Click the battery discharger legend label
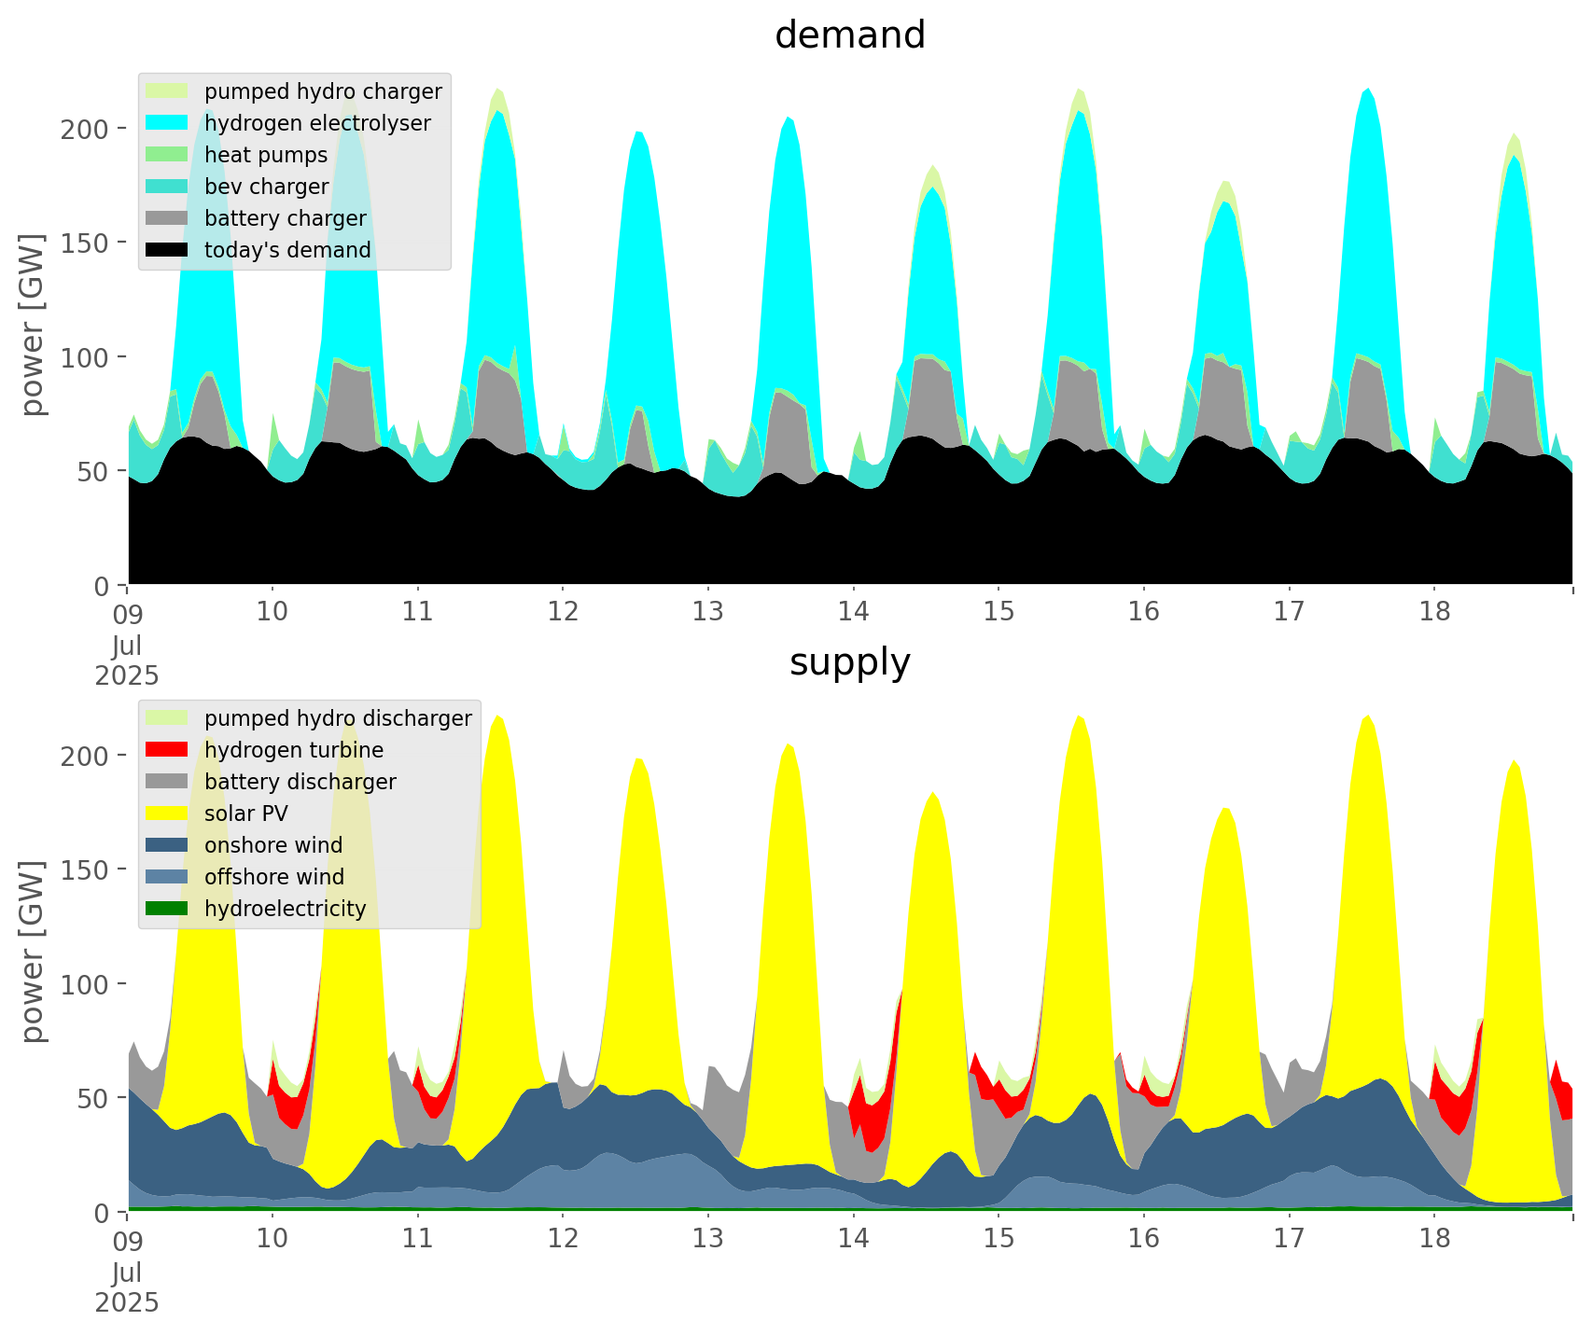The height and width of the screenshot is (1335, 1592). point(300,782)
